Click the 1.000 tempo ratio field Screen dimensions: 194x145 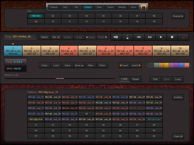coord(124,79)
